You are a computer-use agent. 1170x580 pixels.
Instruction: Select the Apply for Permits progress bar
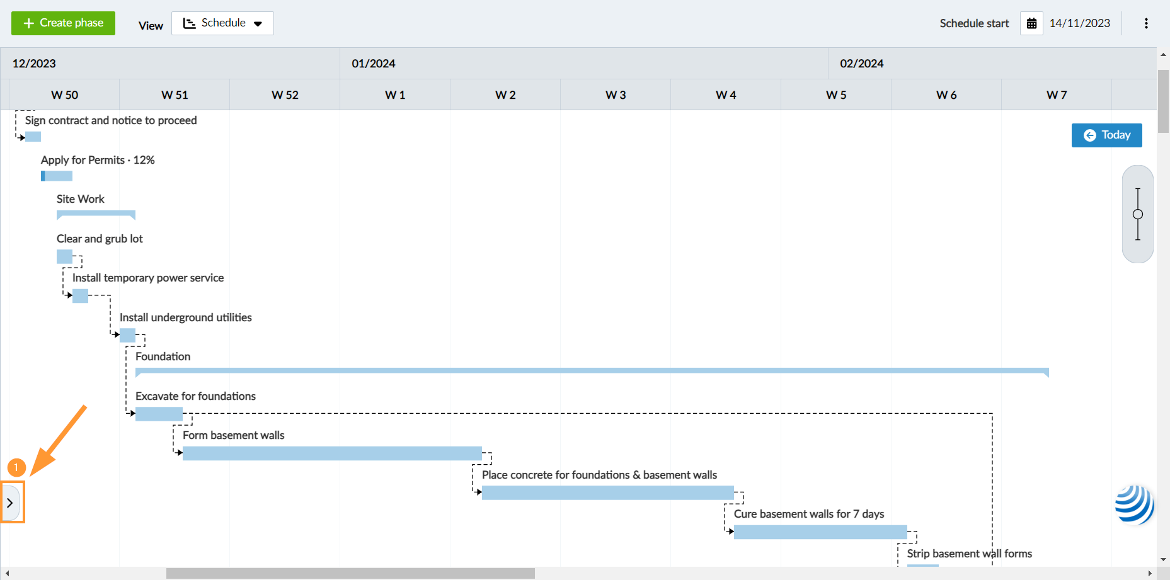57,176
